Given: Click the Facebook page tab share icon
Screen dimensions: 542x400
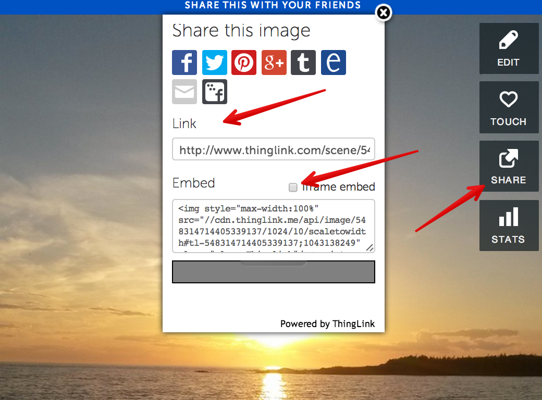Looking at the screenshot, I should pyautogui.click(x=214, y=92).
